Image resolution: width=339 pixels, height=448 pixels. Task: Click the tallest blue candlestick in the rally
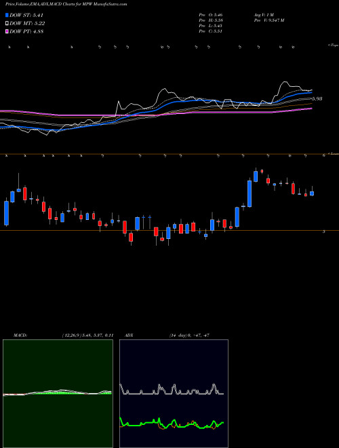tap(250, 193)
